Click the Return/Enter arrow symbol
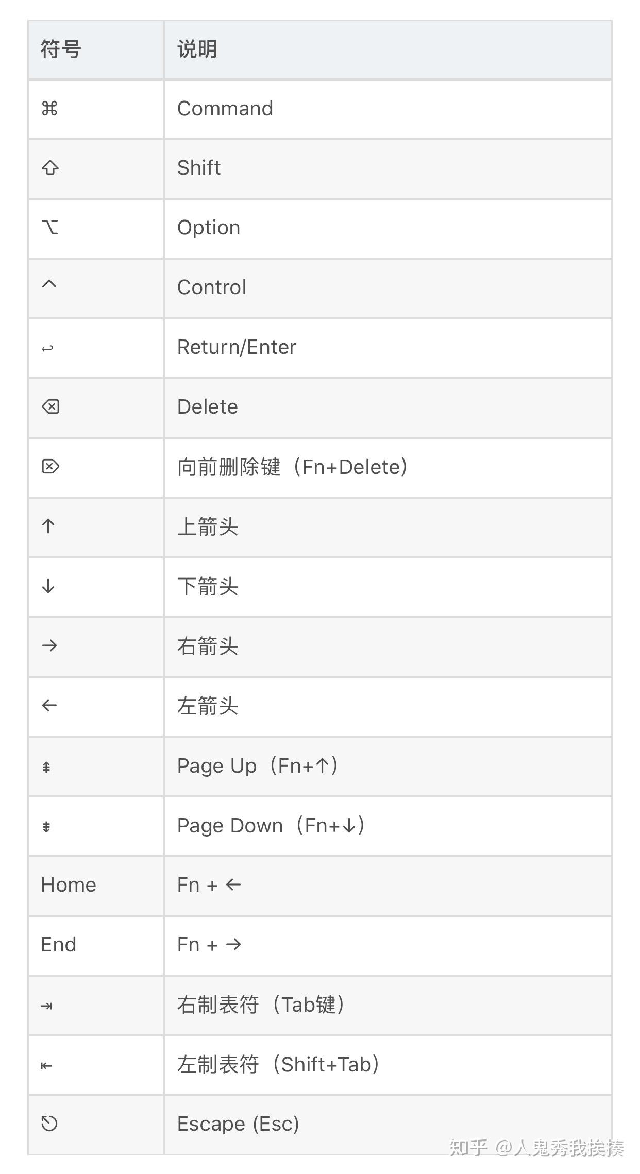Screen dimensions: 640x1174 tap(47, 349)
